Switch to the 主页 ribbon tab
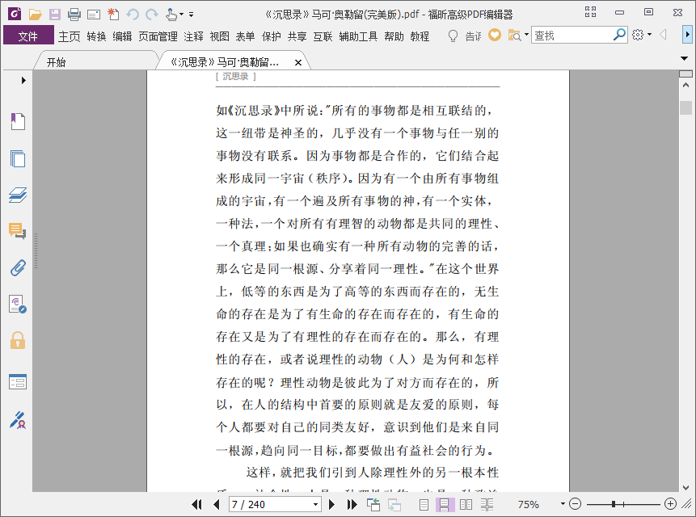Screen dimensions: 696x517 coord(70,36)
